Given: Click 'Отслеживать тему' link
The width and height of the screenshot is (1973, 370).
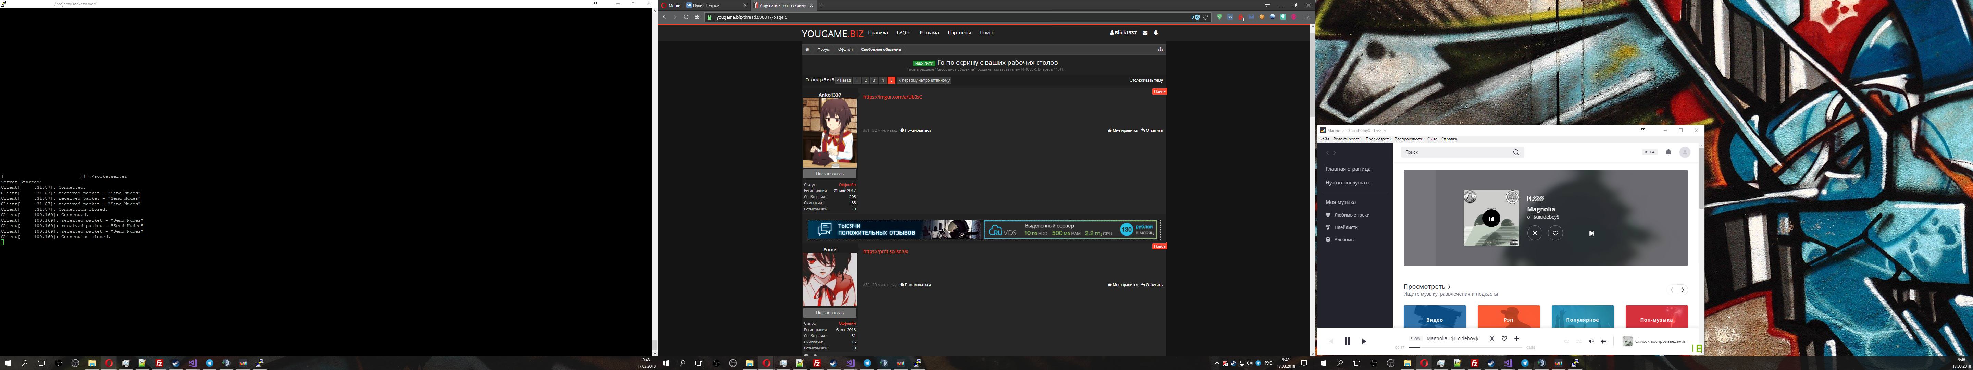Looking at the screenshot, I should [x=1146, y=81].
